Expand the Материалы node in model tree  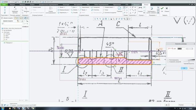point(2,30)
